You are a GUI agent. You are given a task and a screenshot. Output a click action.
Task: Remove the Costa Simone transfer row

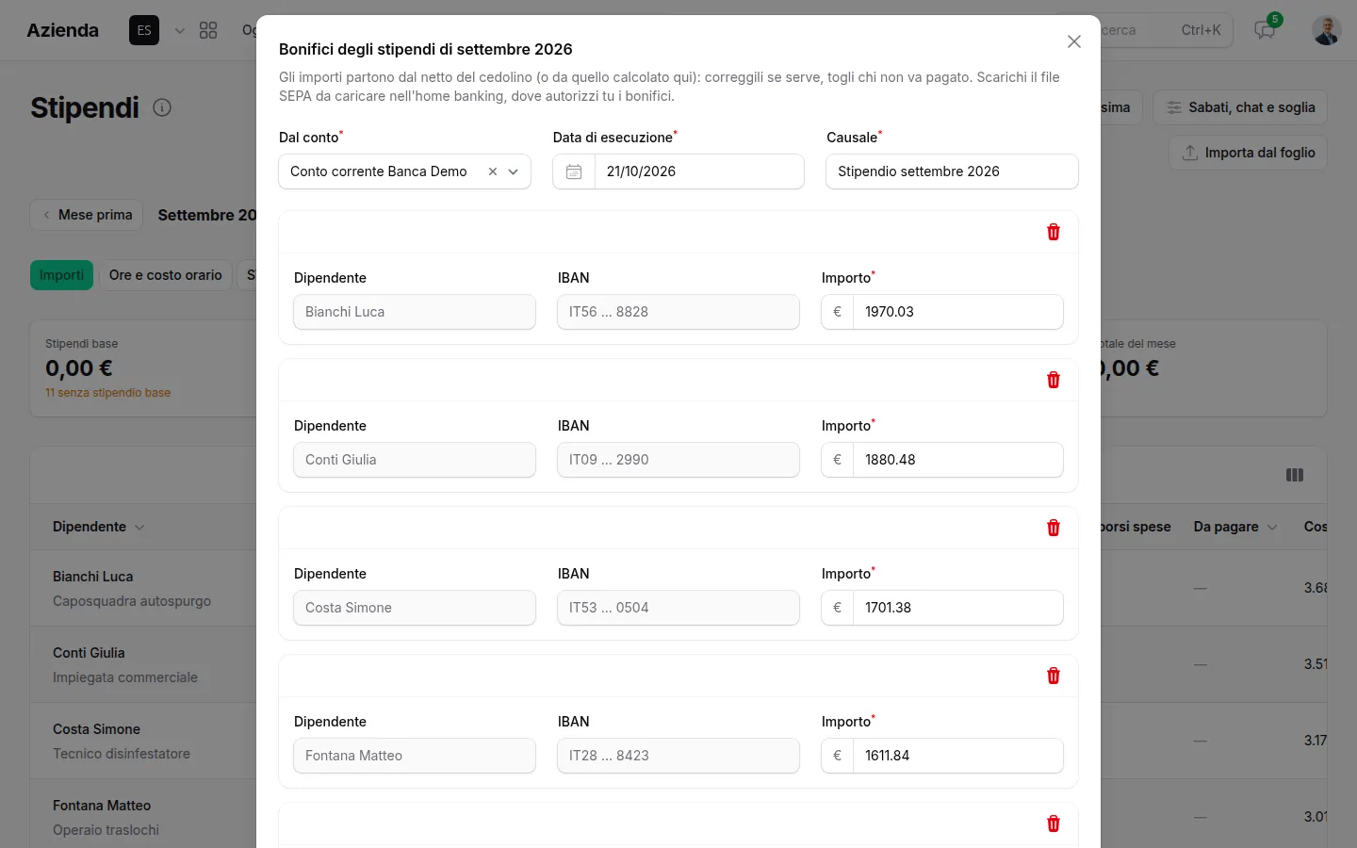pos(1054,528)
